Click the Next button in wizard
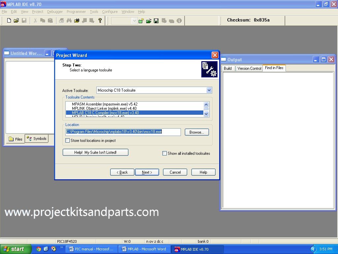 tap(147, 172)
